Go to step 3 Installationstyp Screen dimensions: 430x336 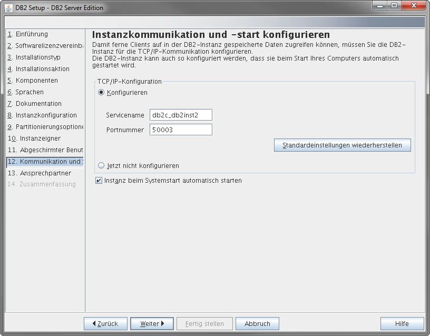pyautogui.click(x=34, y=57)
